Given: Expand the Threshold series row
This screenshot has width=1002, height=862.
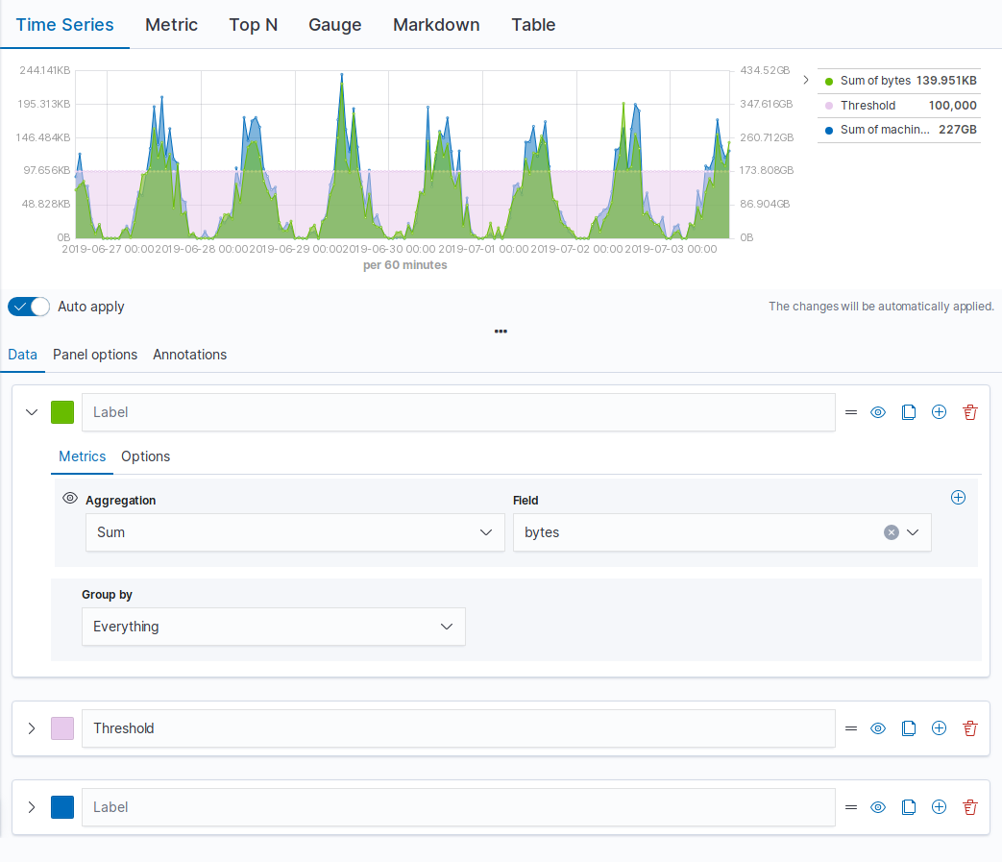Looking at the screenshot, I should pos(31,728).
